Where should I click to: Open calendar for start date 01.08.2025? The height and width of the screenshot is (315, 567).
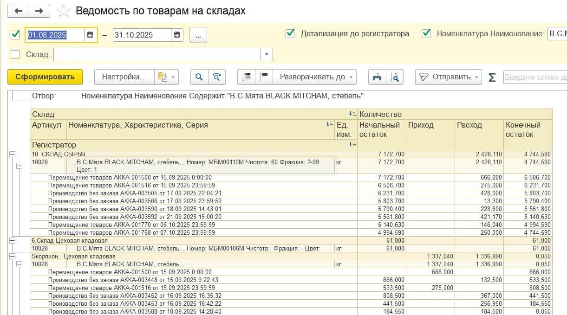(x=90, y=35)
